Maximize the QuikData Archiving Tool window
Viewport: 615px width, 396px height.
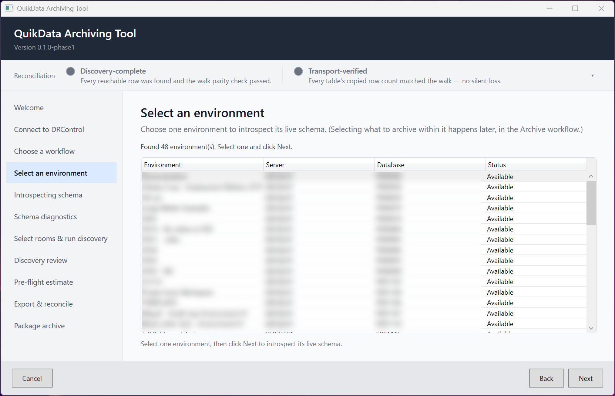pos(575,8)
